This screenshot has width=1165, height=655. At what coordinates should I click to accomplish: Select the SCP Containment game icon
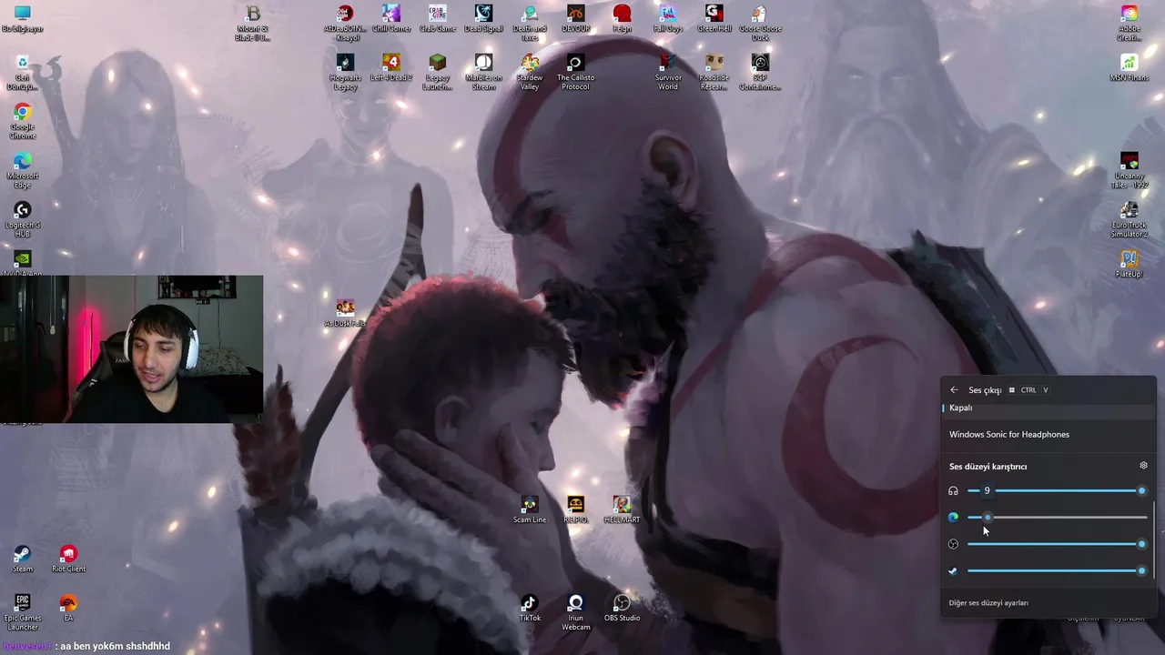click(x=760, y=72)
